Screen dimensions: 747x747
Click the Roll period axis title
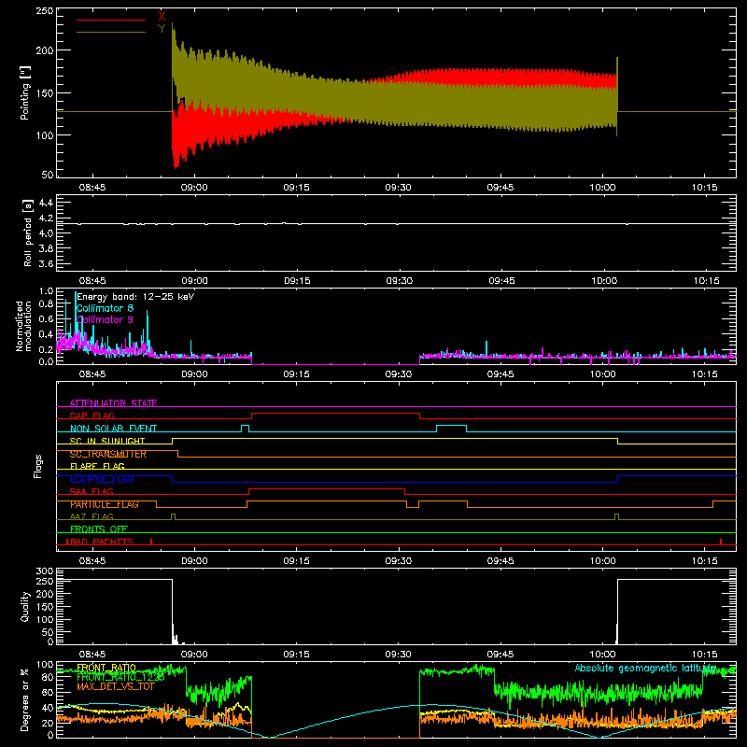[27, 233]
